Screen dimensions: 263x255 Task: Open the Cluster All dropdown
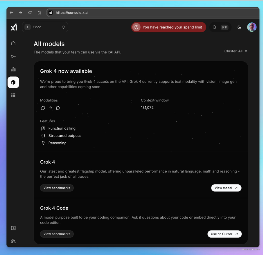[236, 51]
